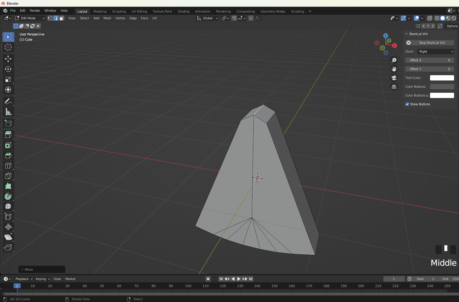This screenshot has width=459, height=302.
Task: Pick the Rotate tool
Action: pos(8,69)
